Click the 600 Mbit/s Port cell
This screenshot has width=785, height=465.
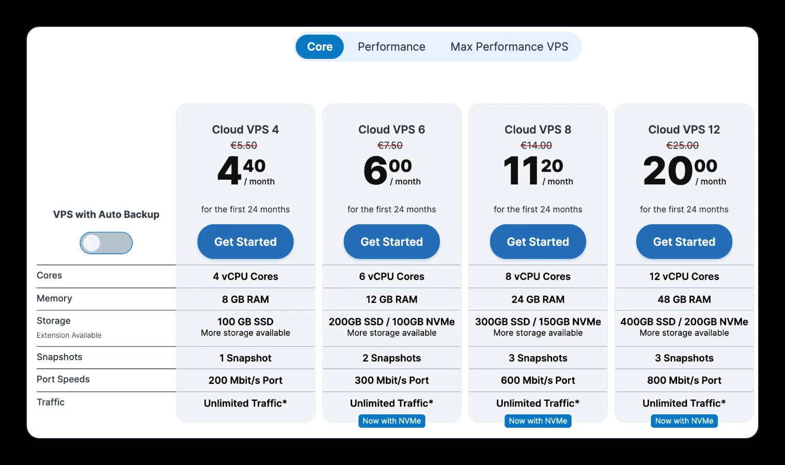point(538,380)
